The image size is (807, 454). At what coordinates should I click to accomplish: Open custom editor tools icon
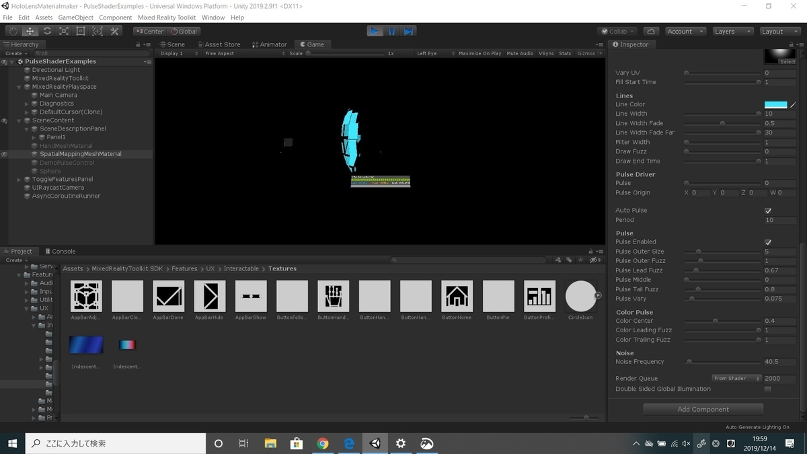pos(114,31)
